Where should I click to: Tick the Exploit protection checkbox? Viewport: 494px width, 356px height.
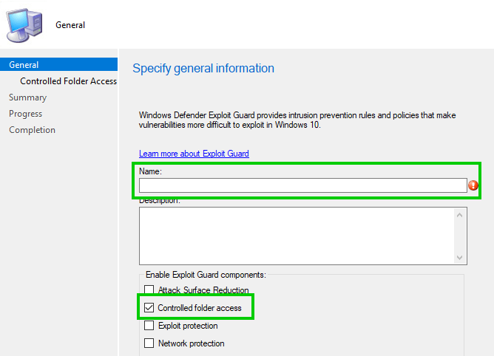pyautogui.click(x=149, y=326)
